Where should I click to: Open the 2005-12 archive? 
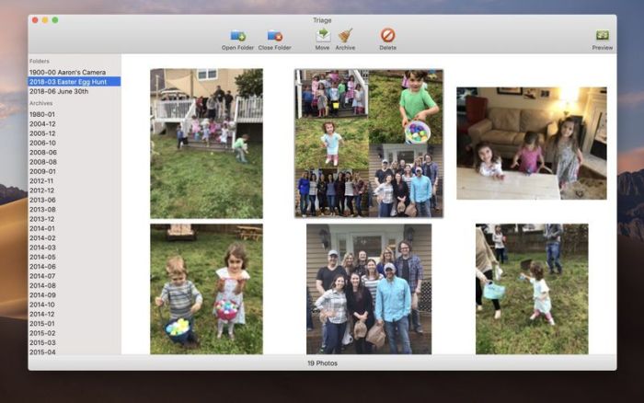75,133
